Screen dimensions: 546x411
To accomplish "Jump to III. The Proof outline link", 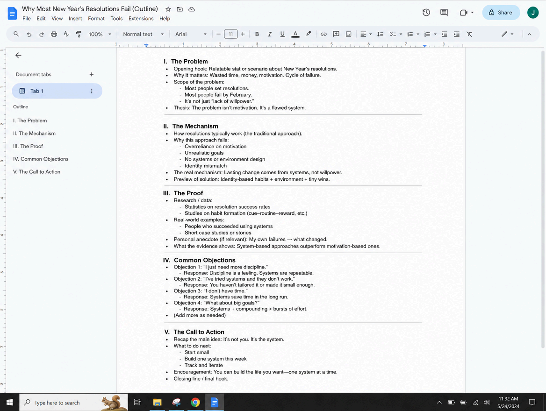I will pos(28,146).
